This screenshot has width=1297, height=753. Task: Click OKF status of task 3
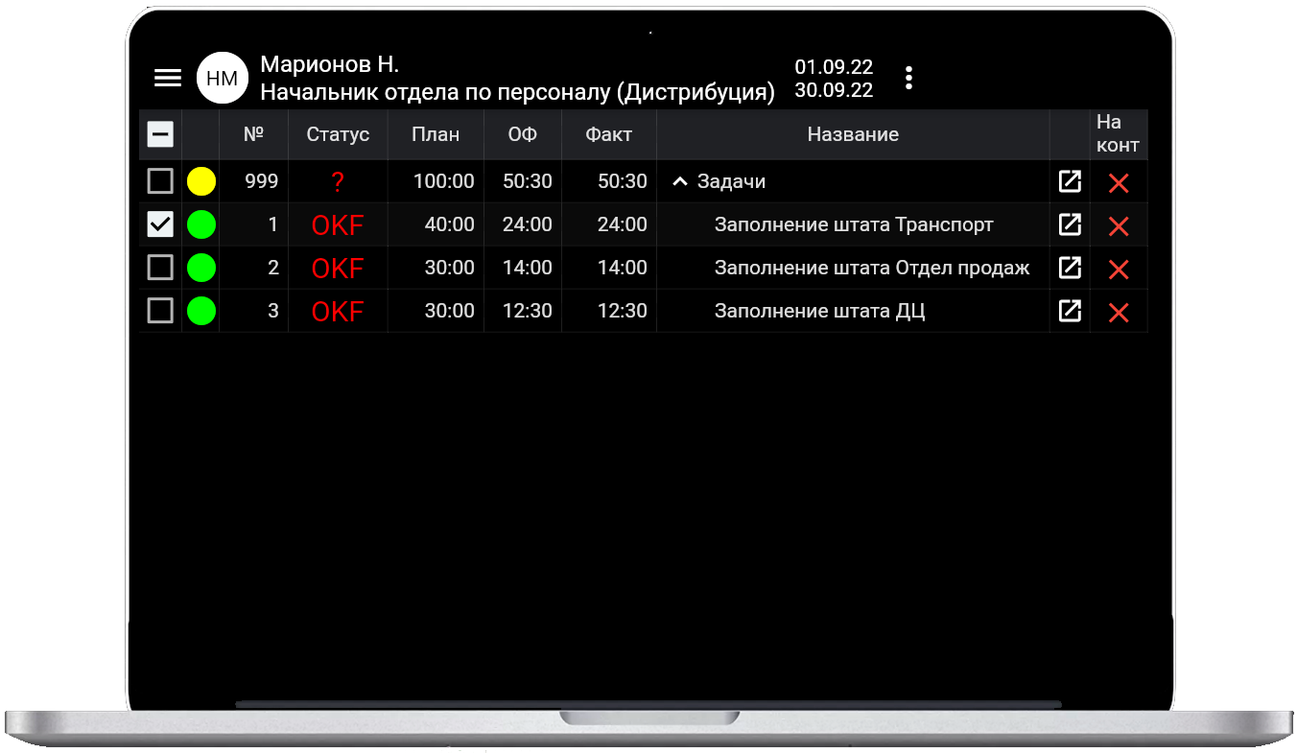tap(338, 312)
